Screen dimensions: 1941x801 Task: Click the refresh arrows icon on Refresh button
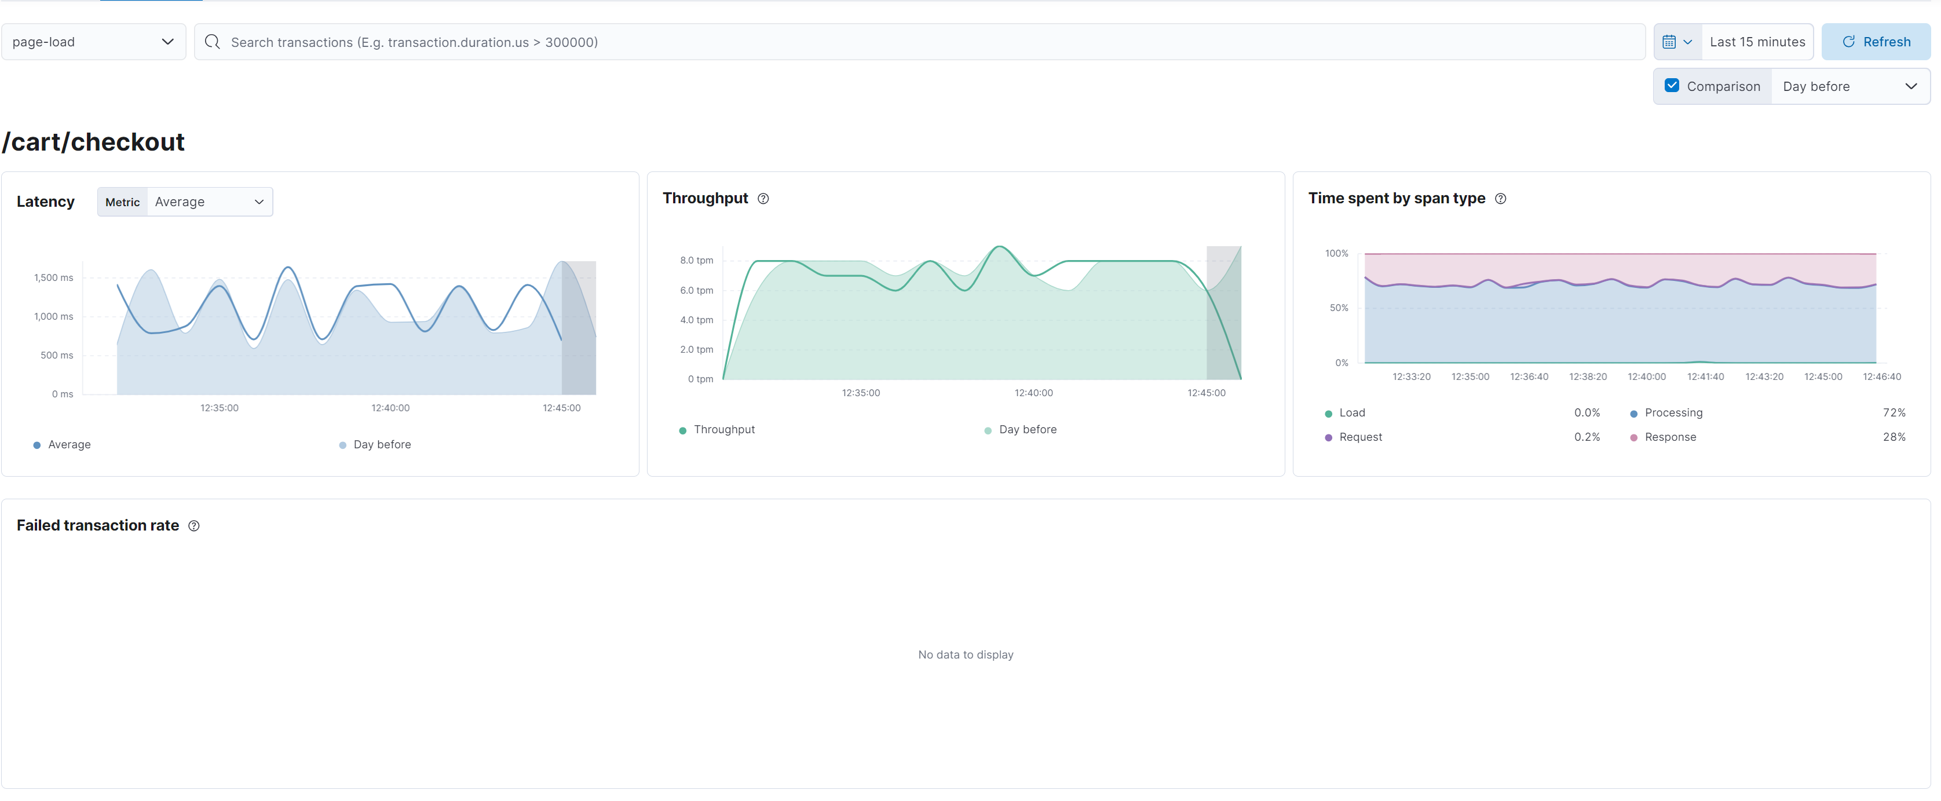click(x=1850, y=42)
